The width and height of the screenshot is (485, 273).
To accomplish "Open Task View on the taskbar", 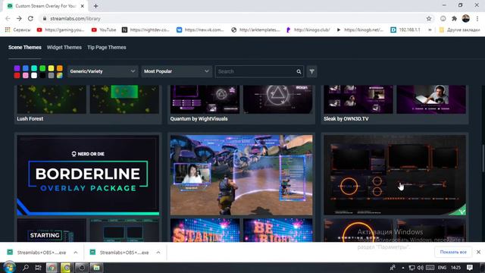I will tap(38, 268).
